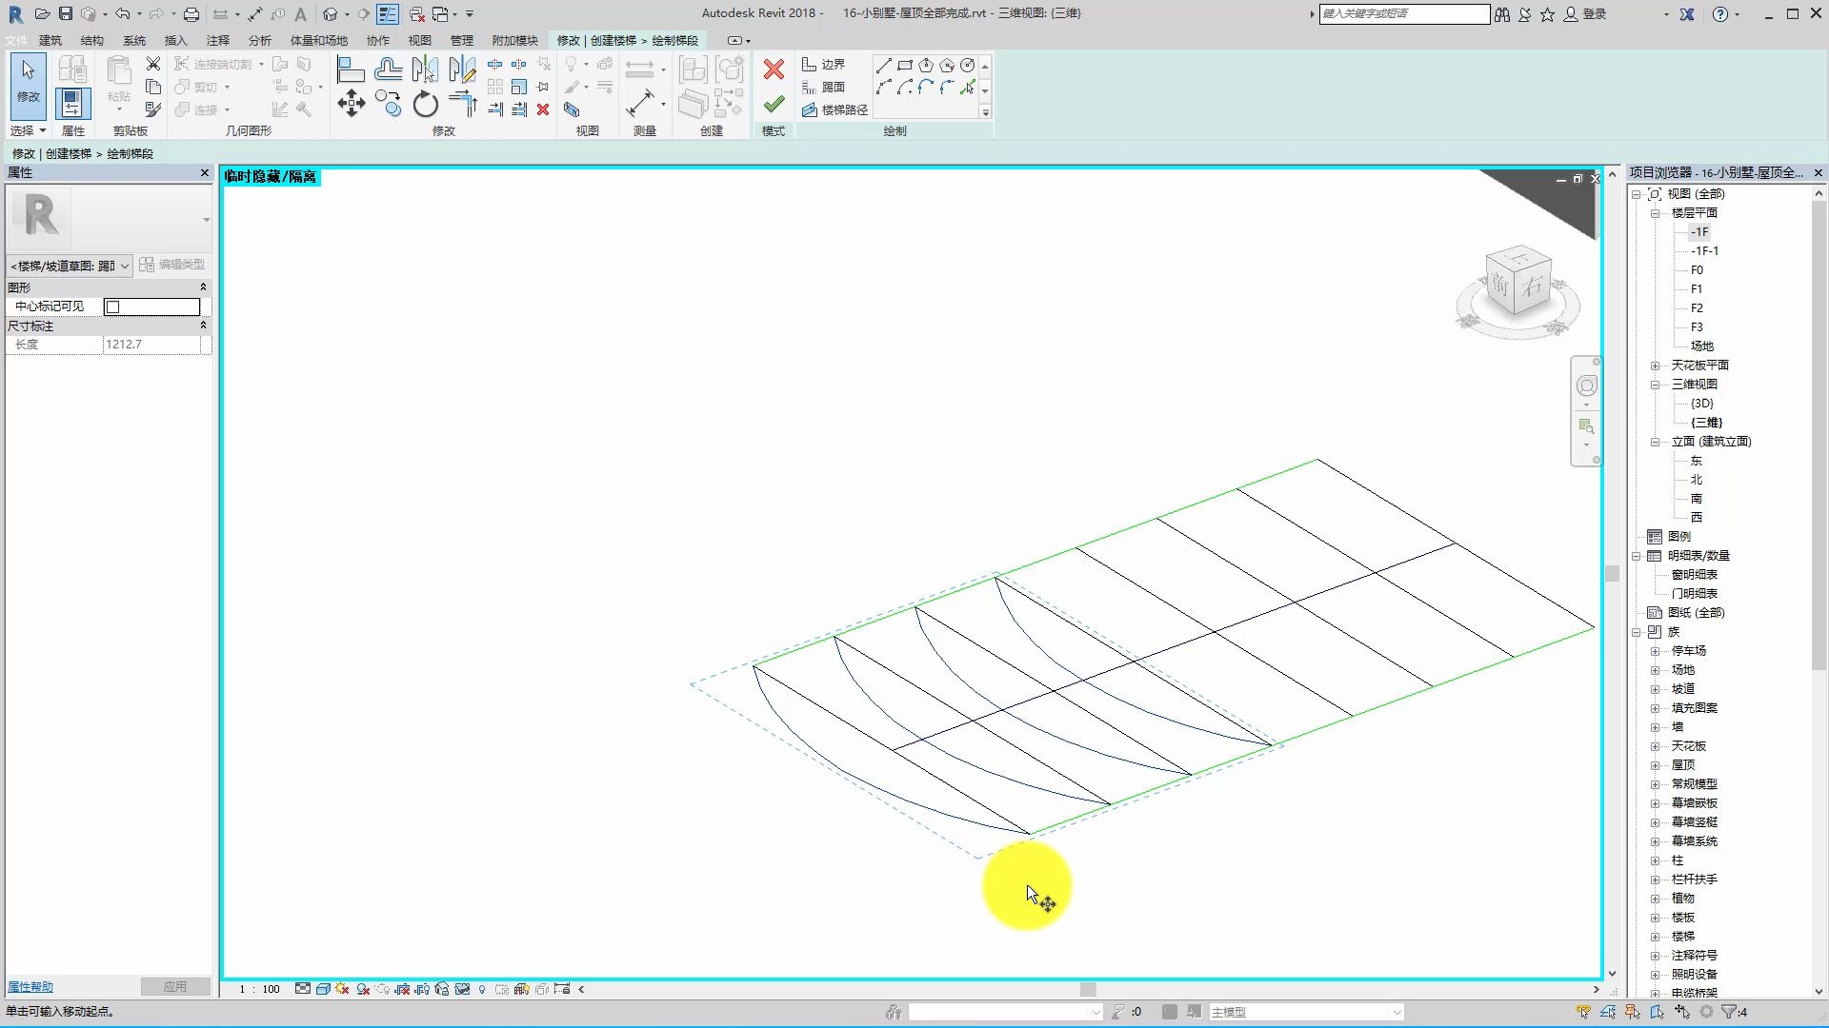Open Temporary Hide/Isolate glasses icon
The image size is (1829, 1028).
[462, 989]
